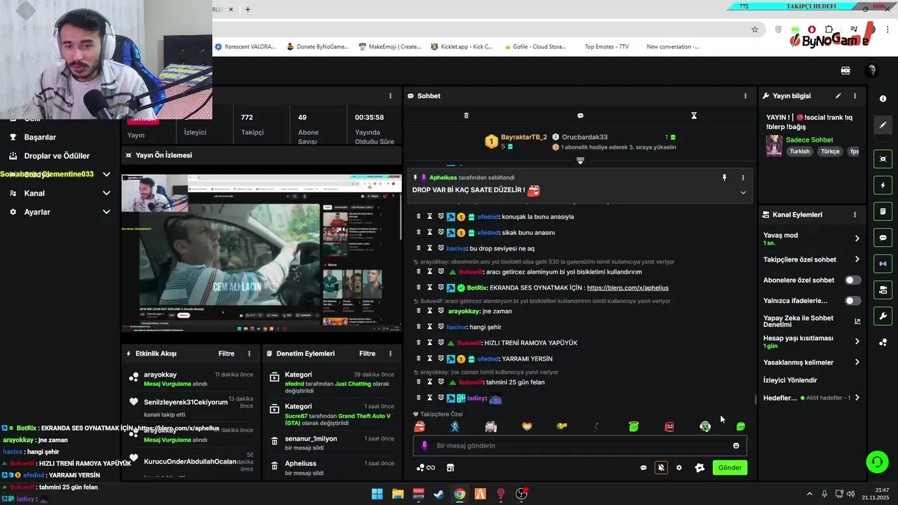This screenshot has height=505, width=898.
Task: Toggle Yalnızca ifadelerle switch
Action: (x=852, y=301)
